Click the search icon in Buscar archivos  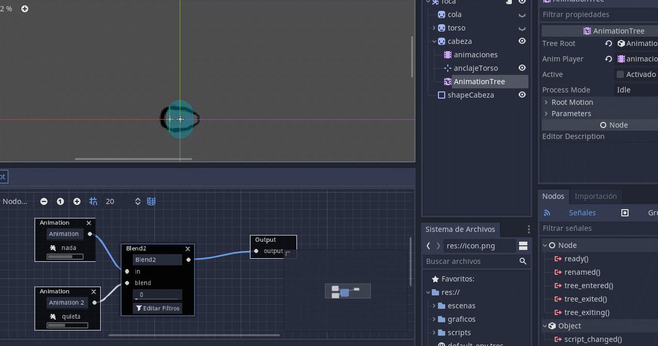[523, 261]
